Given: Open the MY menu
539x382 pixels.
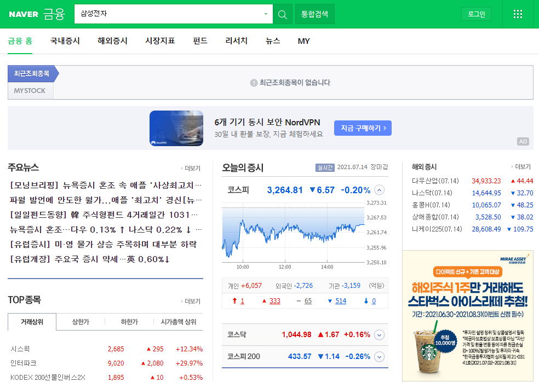Looking at the screenshot, I should (x=304, y=41).
